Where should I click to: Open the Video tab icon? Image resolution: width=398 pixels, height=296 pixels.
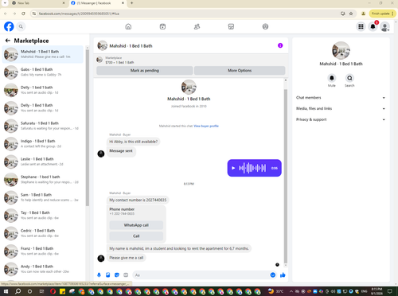pyautogui.click(x=162, y=26)
